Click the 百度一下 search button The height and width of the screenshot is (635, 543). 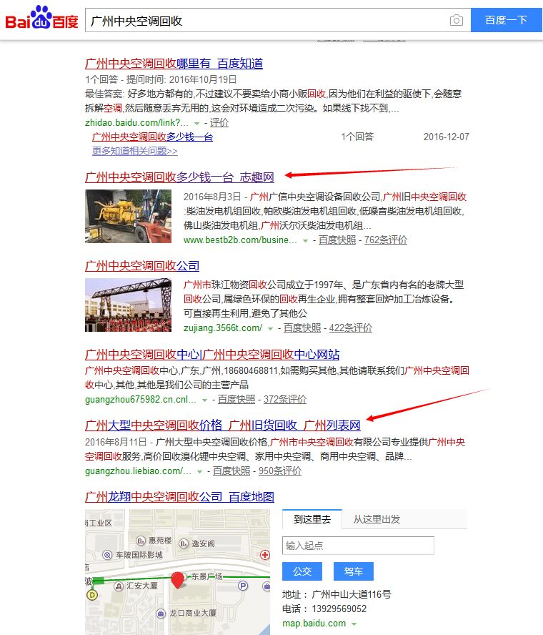506,20
